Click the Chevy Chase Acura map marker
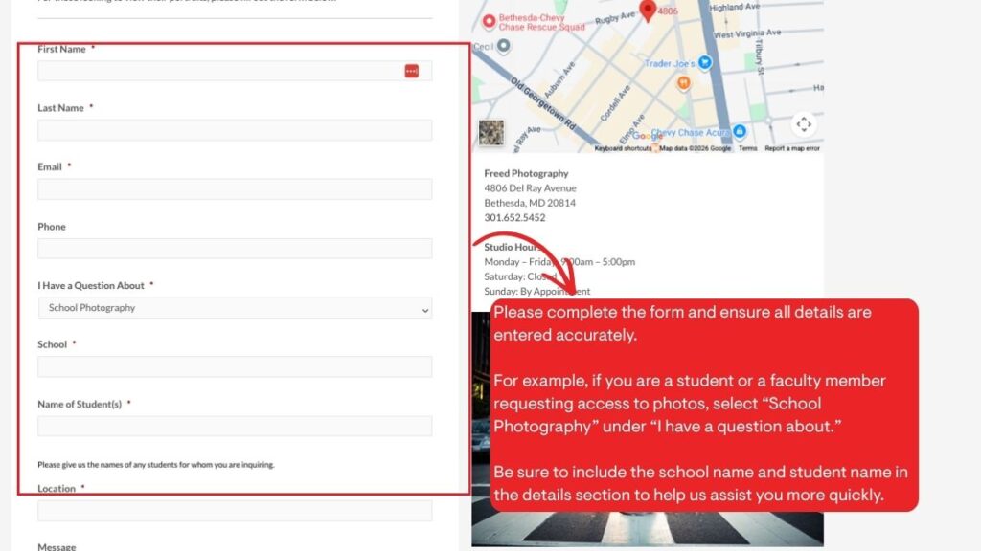981x551 pixels. point(739,133)
